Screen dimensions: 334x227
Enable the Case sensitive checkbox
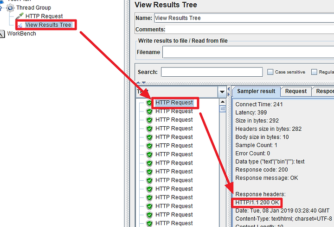tap(270, 72)
